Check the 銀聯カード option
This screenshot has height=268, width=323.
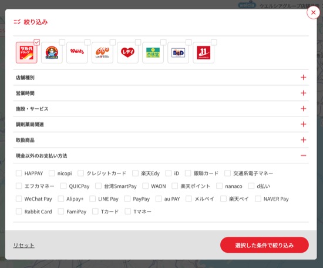click(x=188, y=173)
